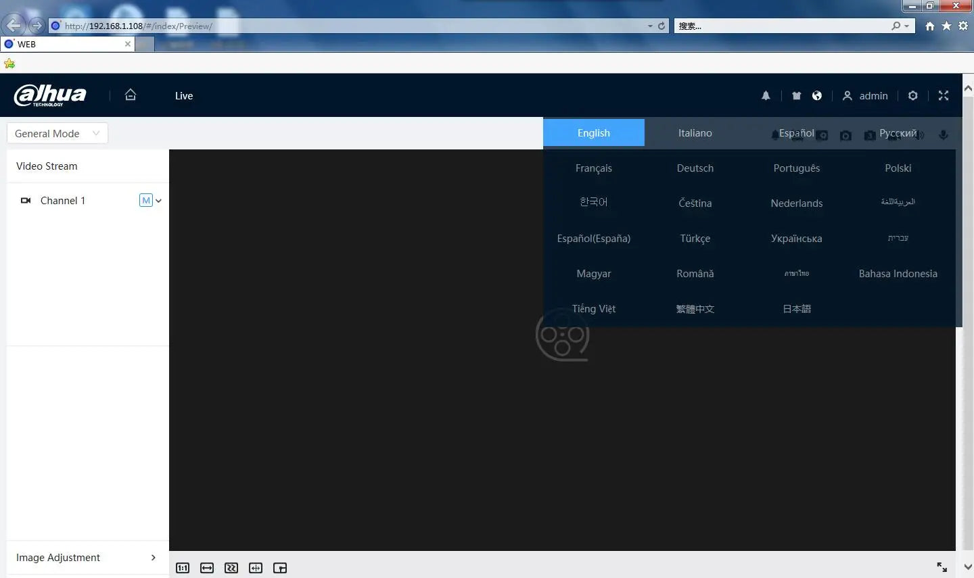Choose Français in language list
This screenshot has width=974, height=578.
coord(593,168)
